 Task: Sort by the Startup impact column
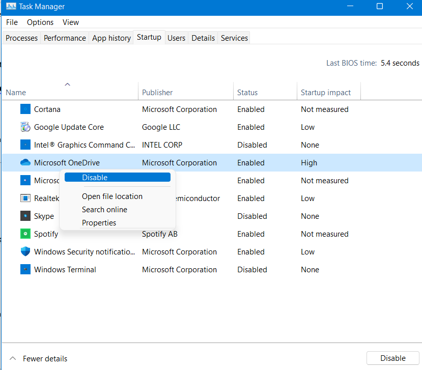pos(326,93)
